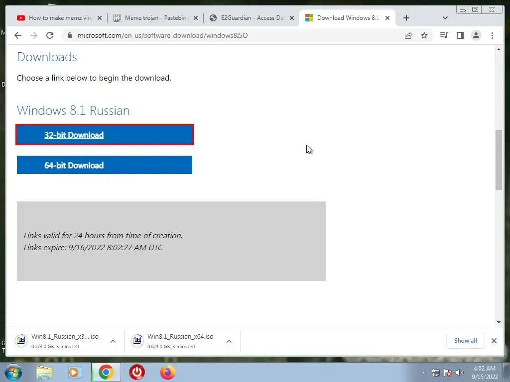510x382 pixels.
Task: Bookmark this page with the star
Action: coord(424,35)
